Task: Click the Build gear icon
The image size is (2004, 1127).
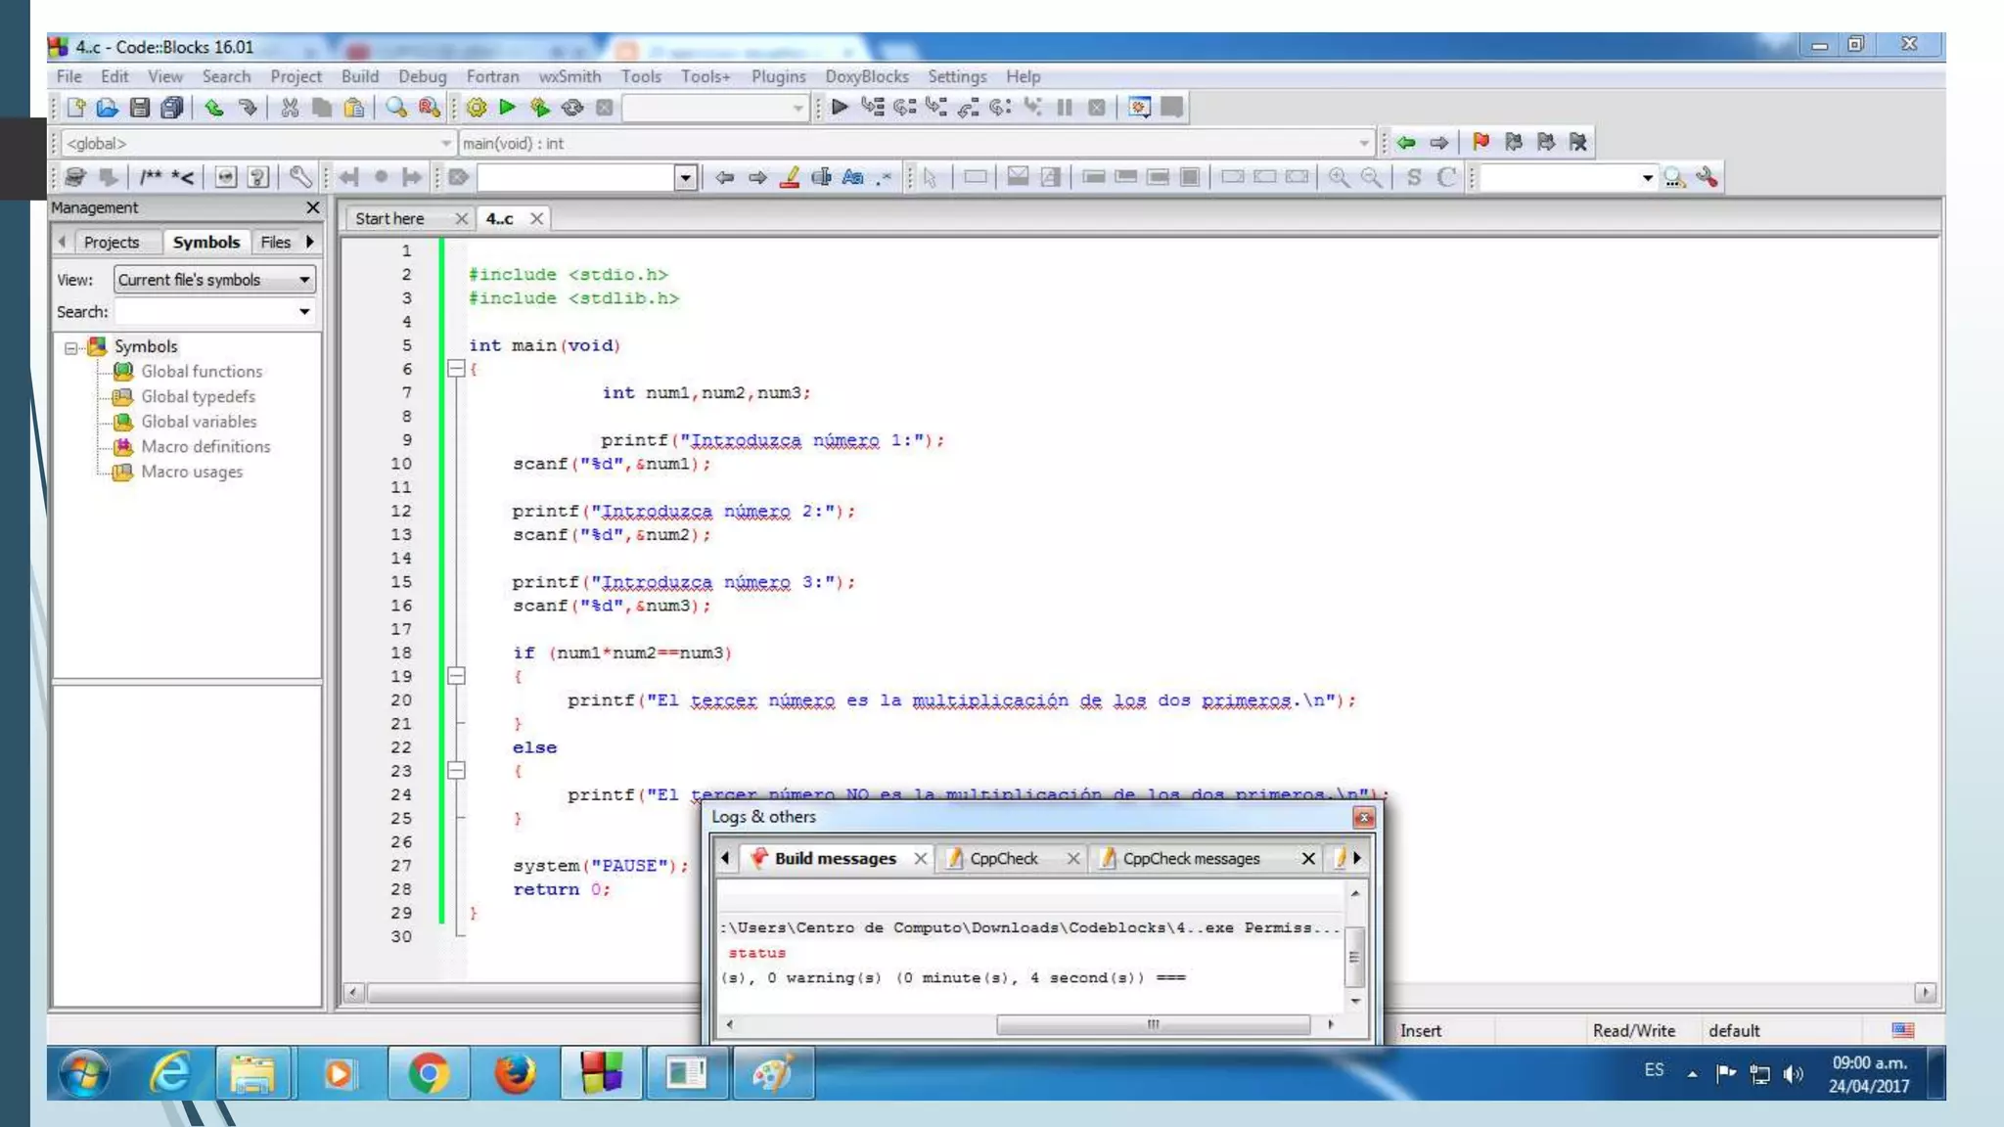Action: (477, 108)
